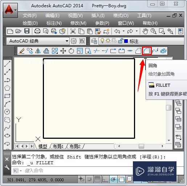Select the Spline draw tool
Screen dimensions: 187x186
click(7, 128)
